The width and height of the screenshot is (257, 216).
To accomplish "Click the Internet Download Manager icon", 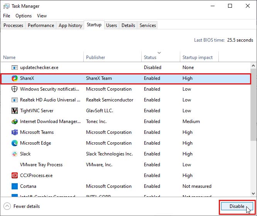I will [x=15, y=121].
